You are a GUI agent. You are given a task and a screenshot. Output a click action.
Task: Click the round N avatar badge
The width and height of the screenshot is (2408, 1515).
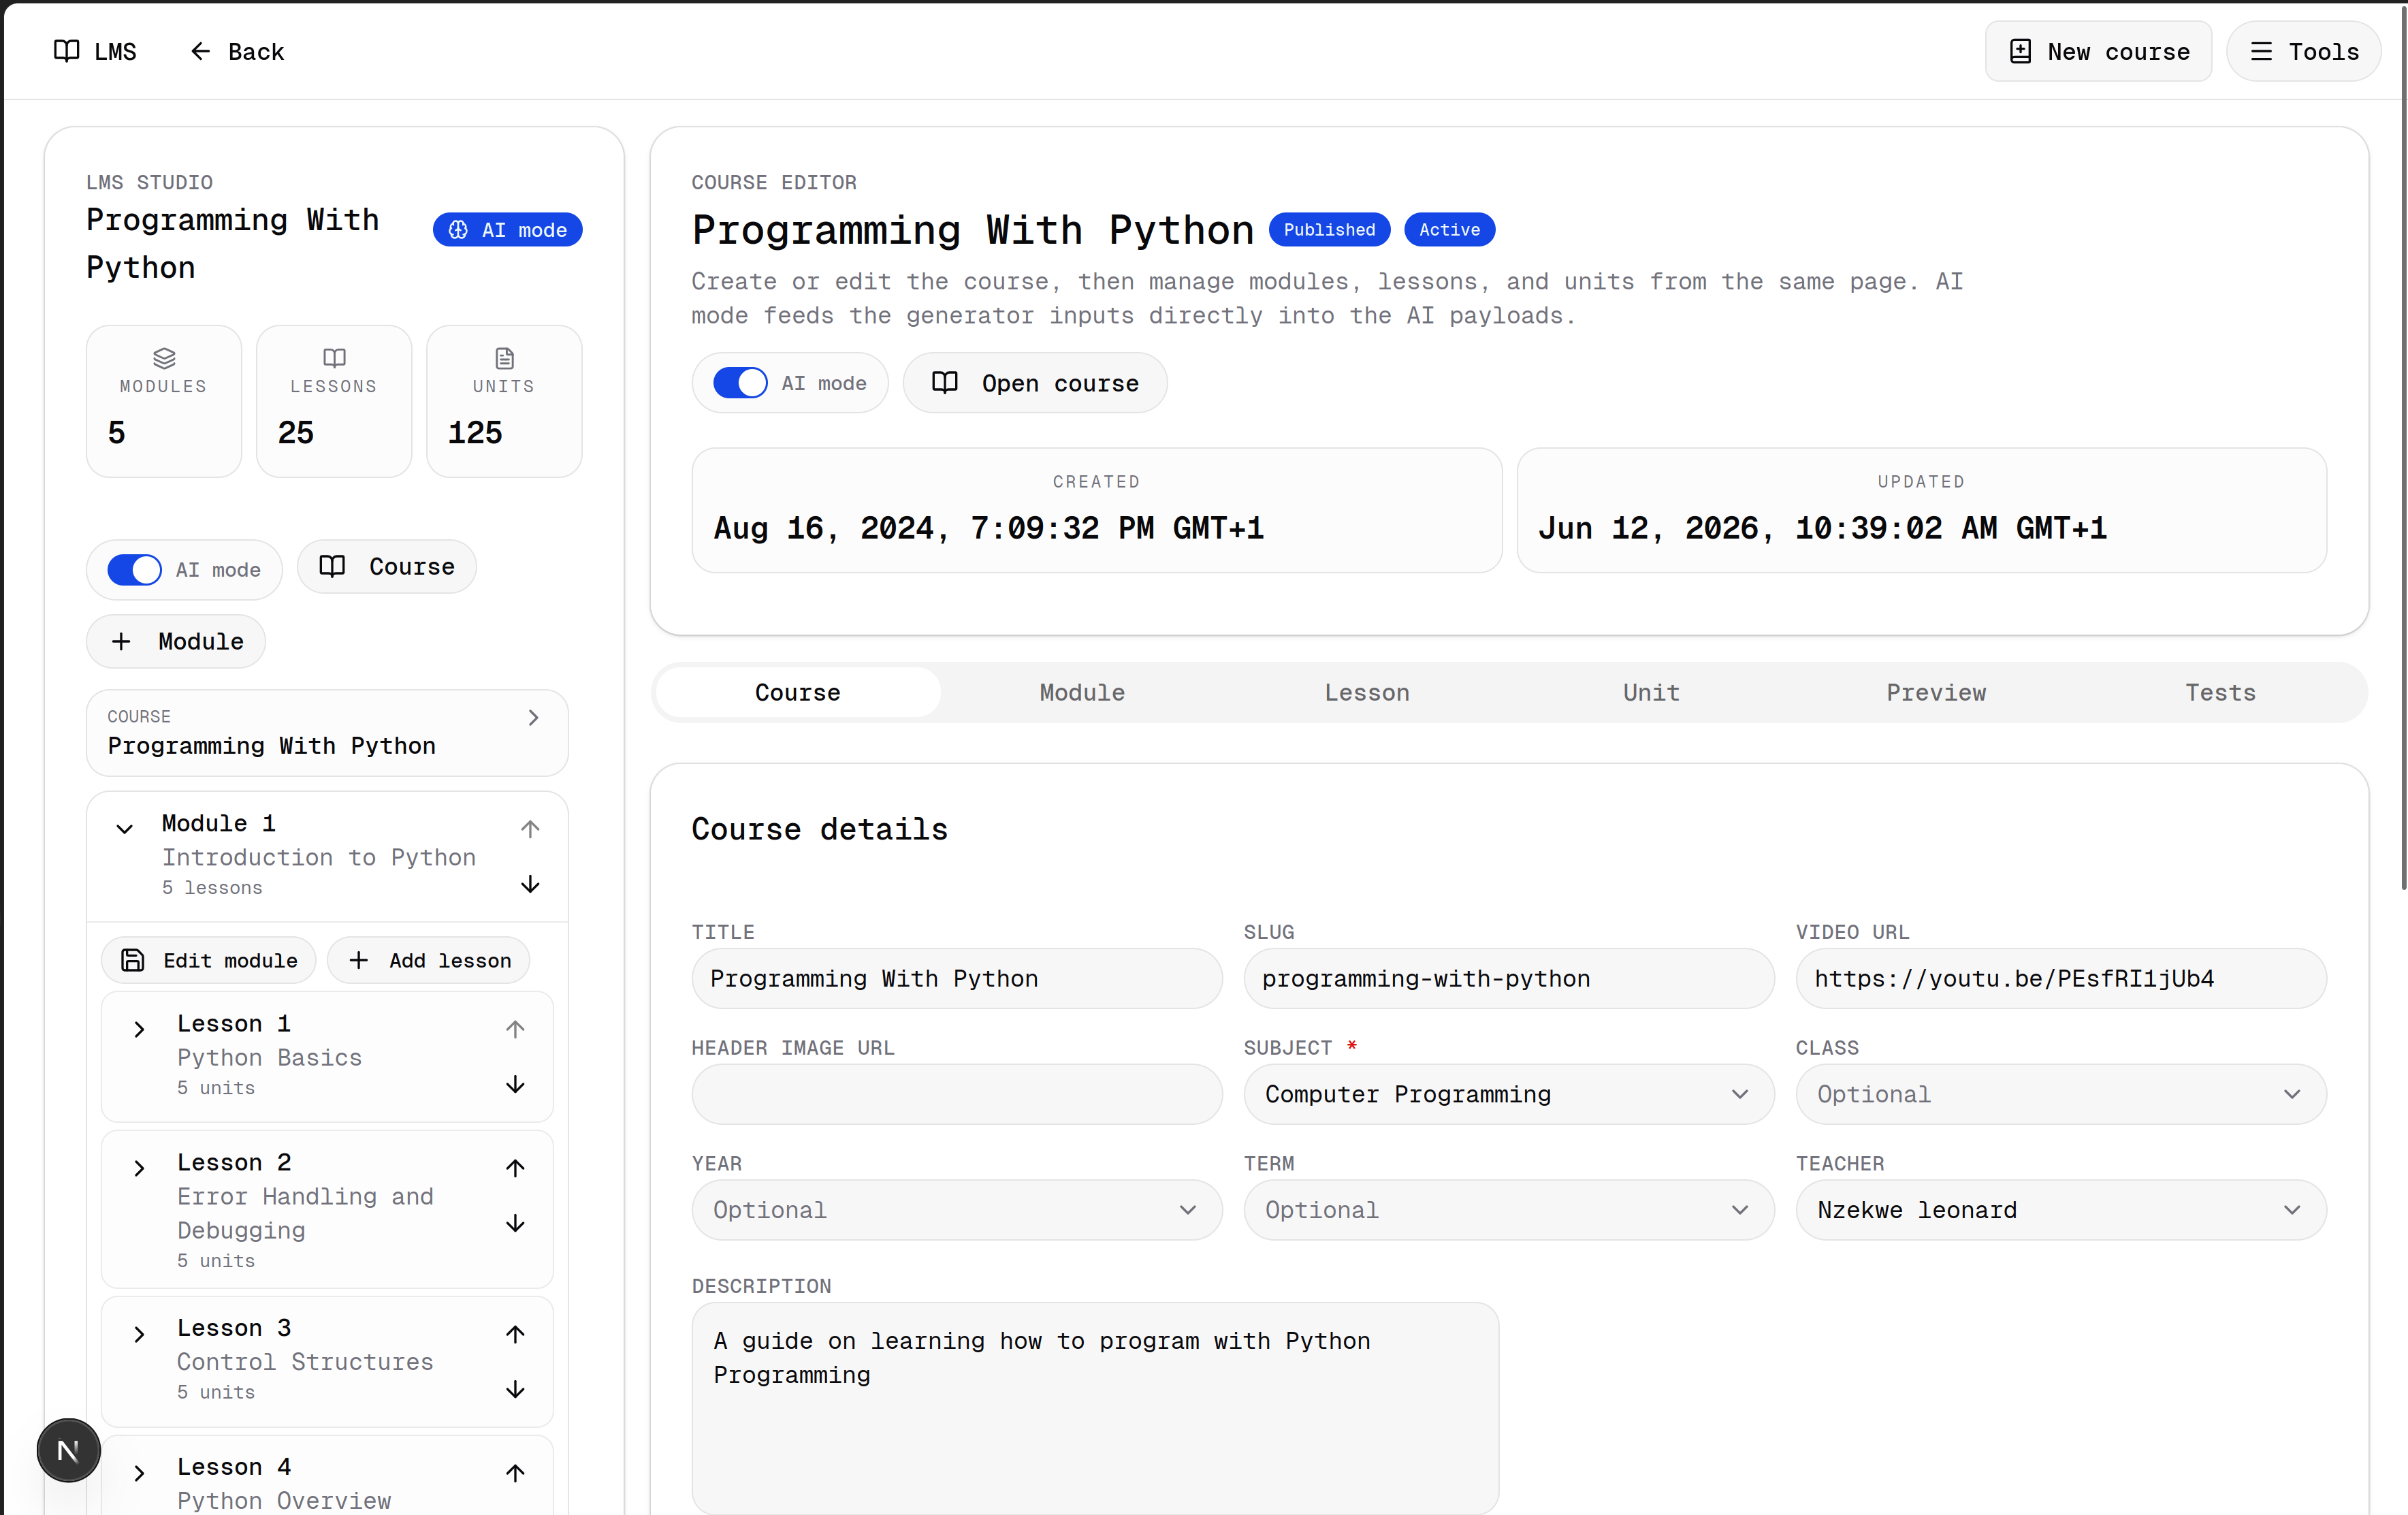[x=68, y=1450]
